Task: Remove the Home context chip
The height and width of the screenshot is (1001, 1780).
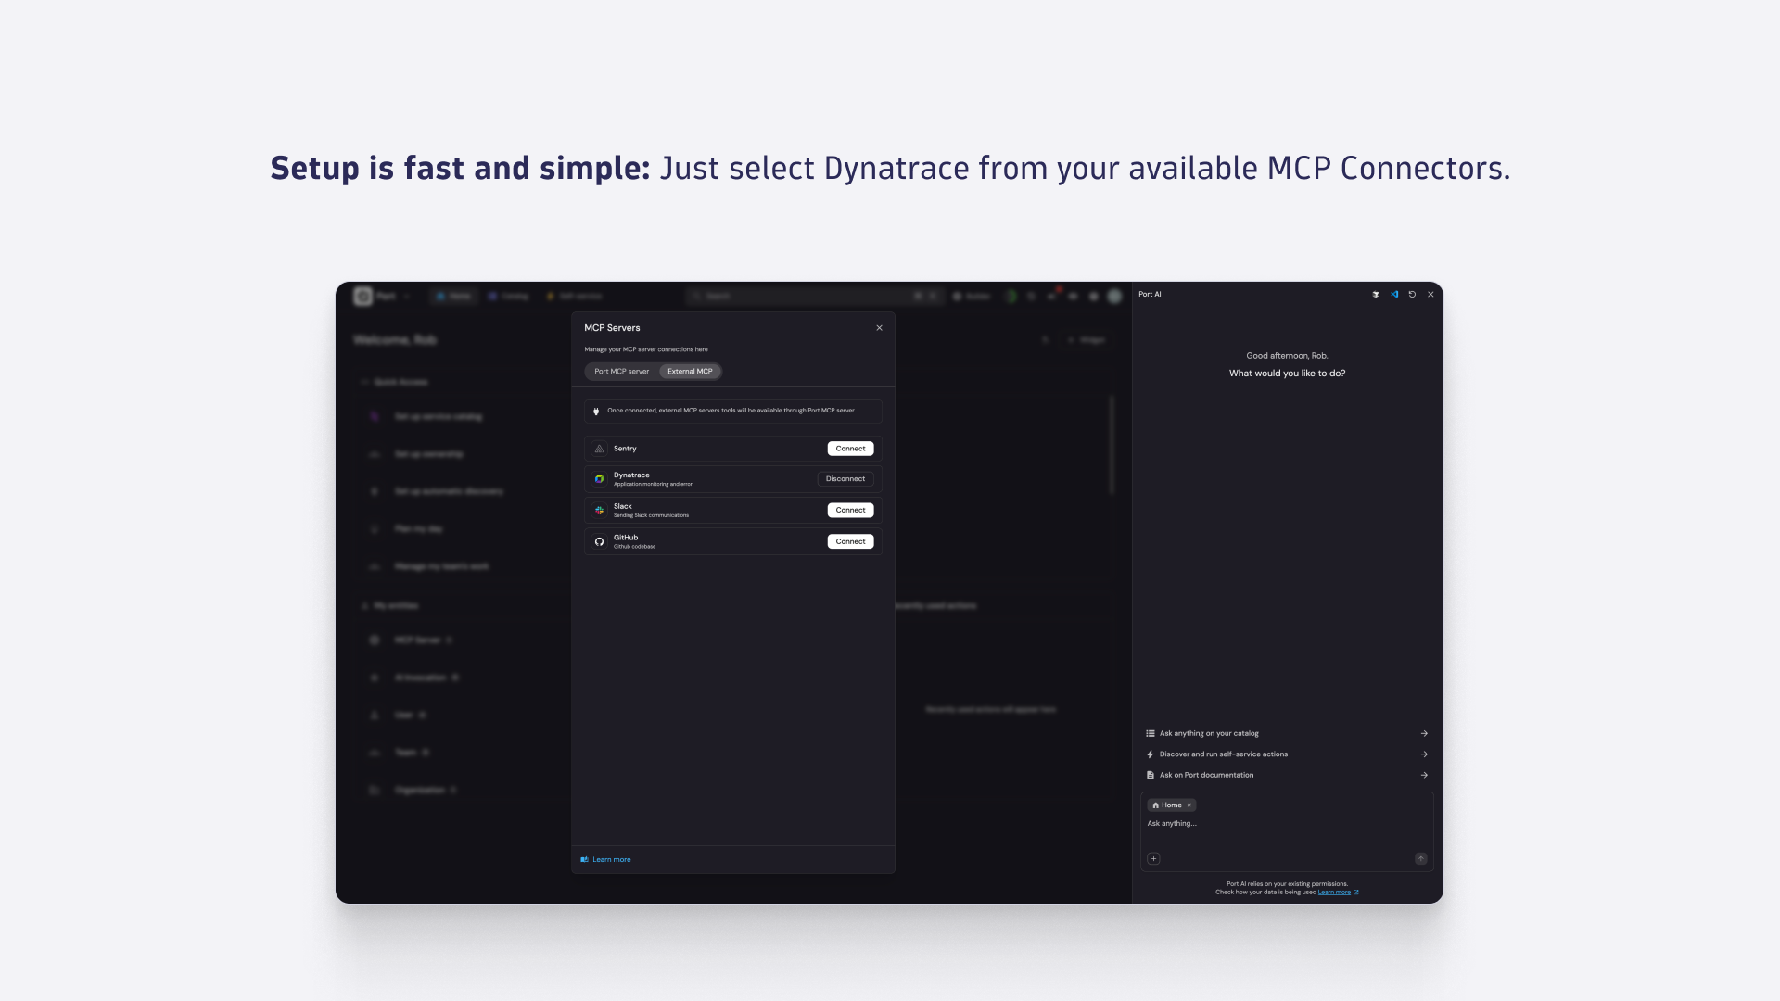Action: 1189,805
